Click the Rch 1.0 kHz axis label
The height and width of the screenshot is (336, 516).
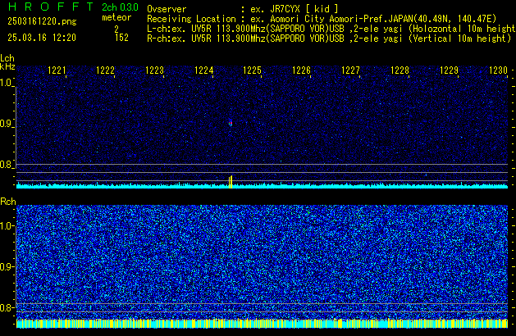tap(7, 226)
